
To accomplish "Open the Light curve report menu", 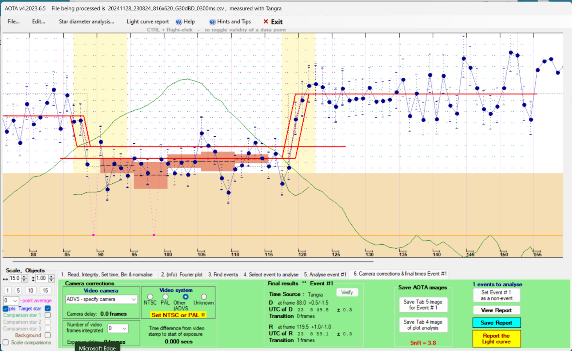I will click(x=148, y=22).
